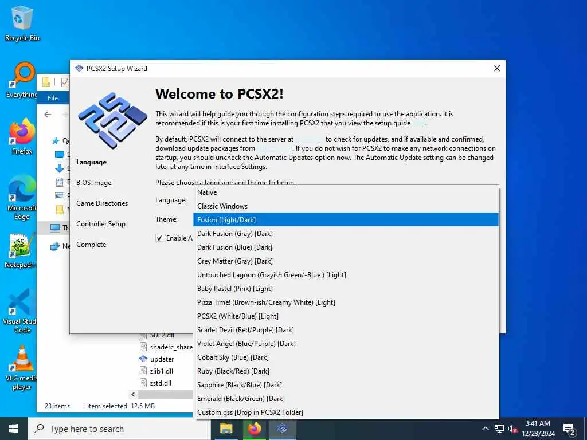This screenshot has height=440, width=587.
Task: Select Scarlet Devil (Red/Purple) theme
Action: pyautogui.click(x=346, y=330)
